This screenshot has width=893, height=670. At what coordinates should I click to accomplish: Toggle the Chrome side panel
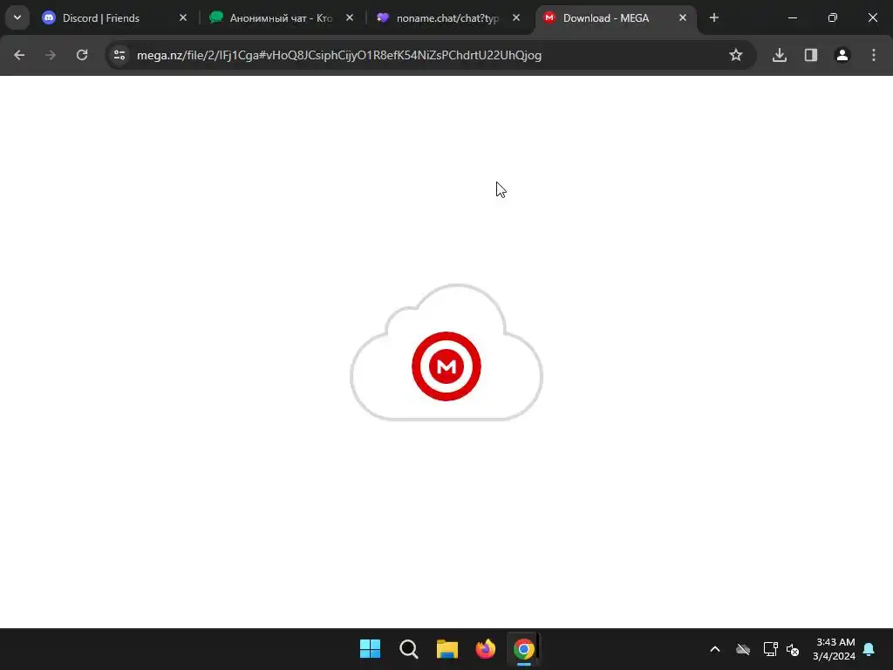(x=810, y=55)
